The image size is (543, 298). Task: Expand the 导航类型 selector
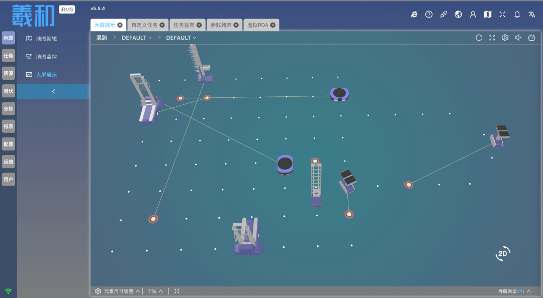coord(514,291)
